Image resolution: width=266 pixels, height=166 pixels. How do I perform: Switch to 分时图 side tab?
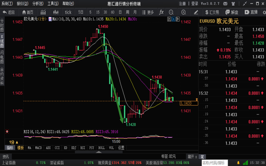2,25
